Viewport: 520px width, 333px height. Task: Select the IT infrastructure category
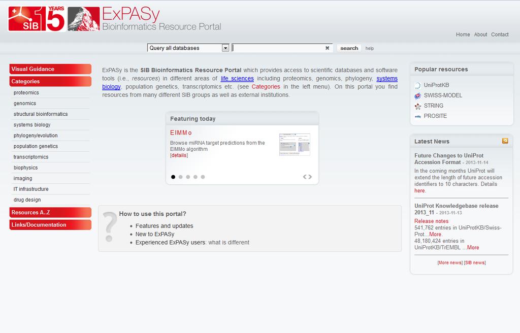pyautogui.click(x=31, y=189)
